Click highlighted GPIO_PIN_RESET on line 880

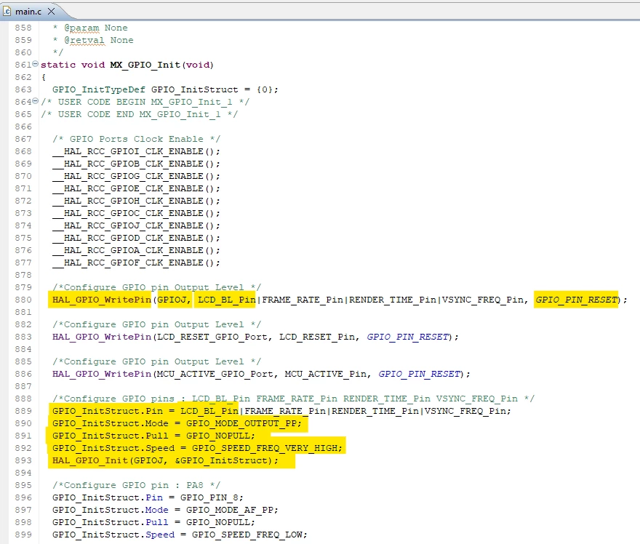[x=576, y=300]
